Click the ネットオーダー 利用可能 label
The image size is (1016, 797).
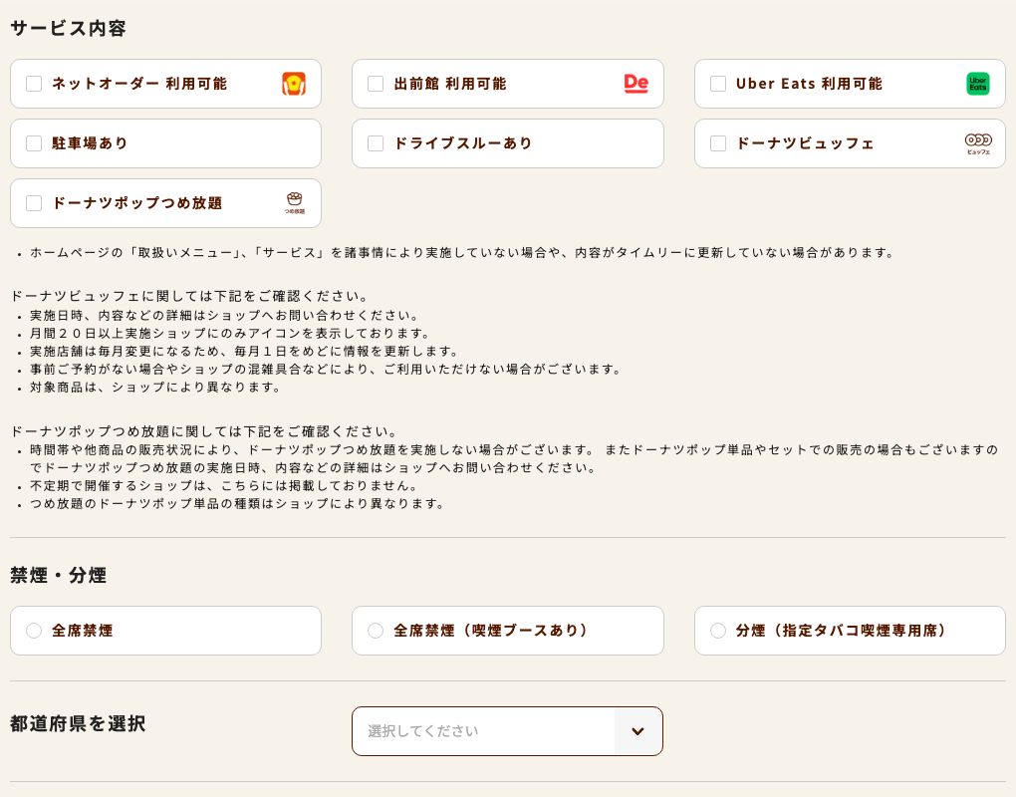(x=139, y=84)
